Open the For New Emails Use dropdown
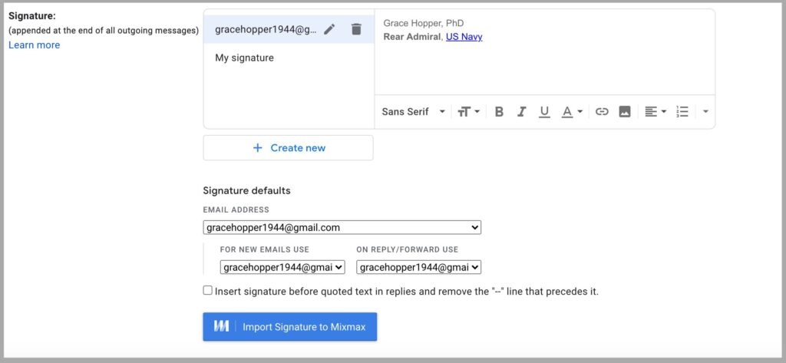Screen dimensions: 786x363 (x=282, y=268)
